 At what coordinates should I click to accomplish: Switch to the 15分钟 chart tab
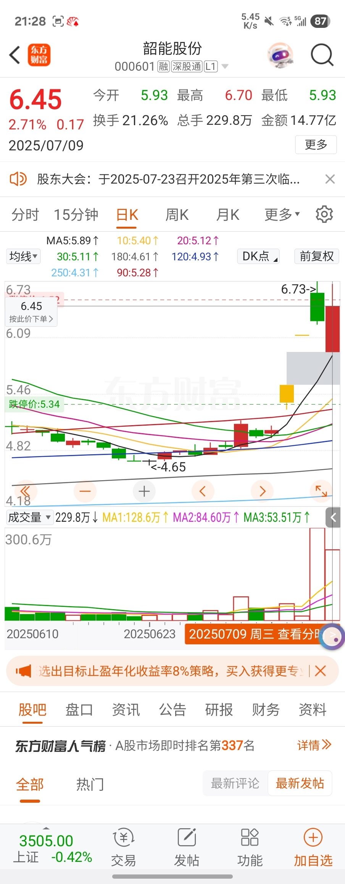(76, 215)
